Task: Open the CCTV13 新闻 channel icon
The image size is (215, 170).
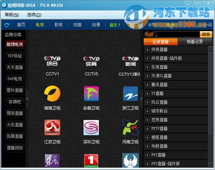Action: click(x=130, y=61)
